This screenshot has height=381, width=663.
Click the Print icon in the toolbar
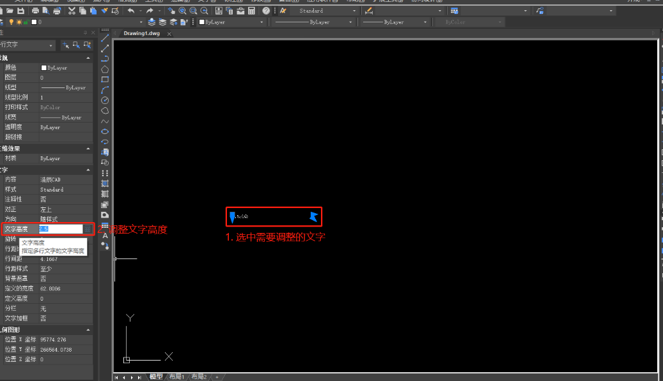pos(36,11)
